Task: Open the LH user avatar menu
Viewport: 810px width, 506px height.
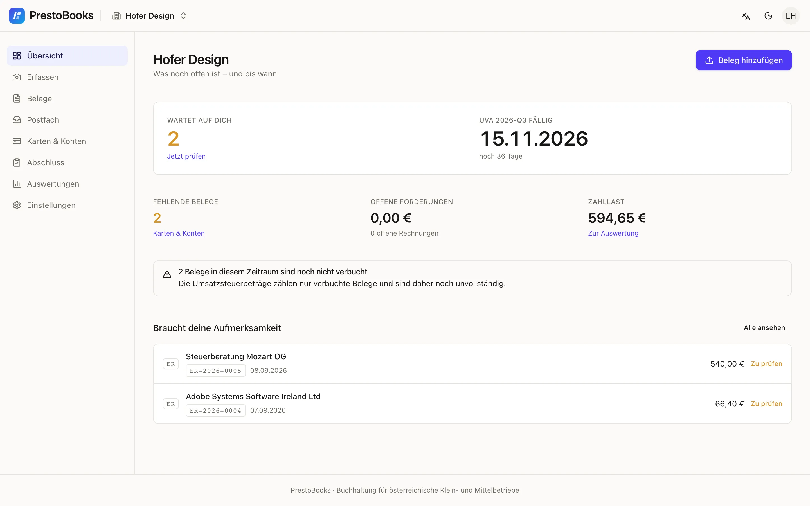Action: click(791, 16)
